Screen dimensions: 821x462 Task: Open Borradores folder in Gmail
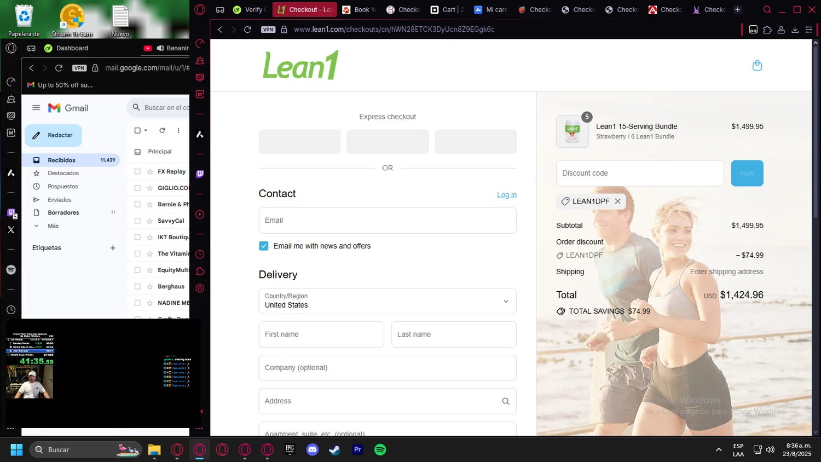pos(71,213)
